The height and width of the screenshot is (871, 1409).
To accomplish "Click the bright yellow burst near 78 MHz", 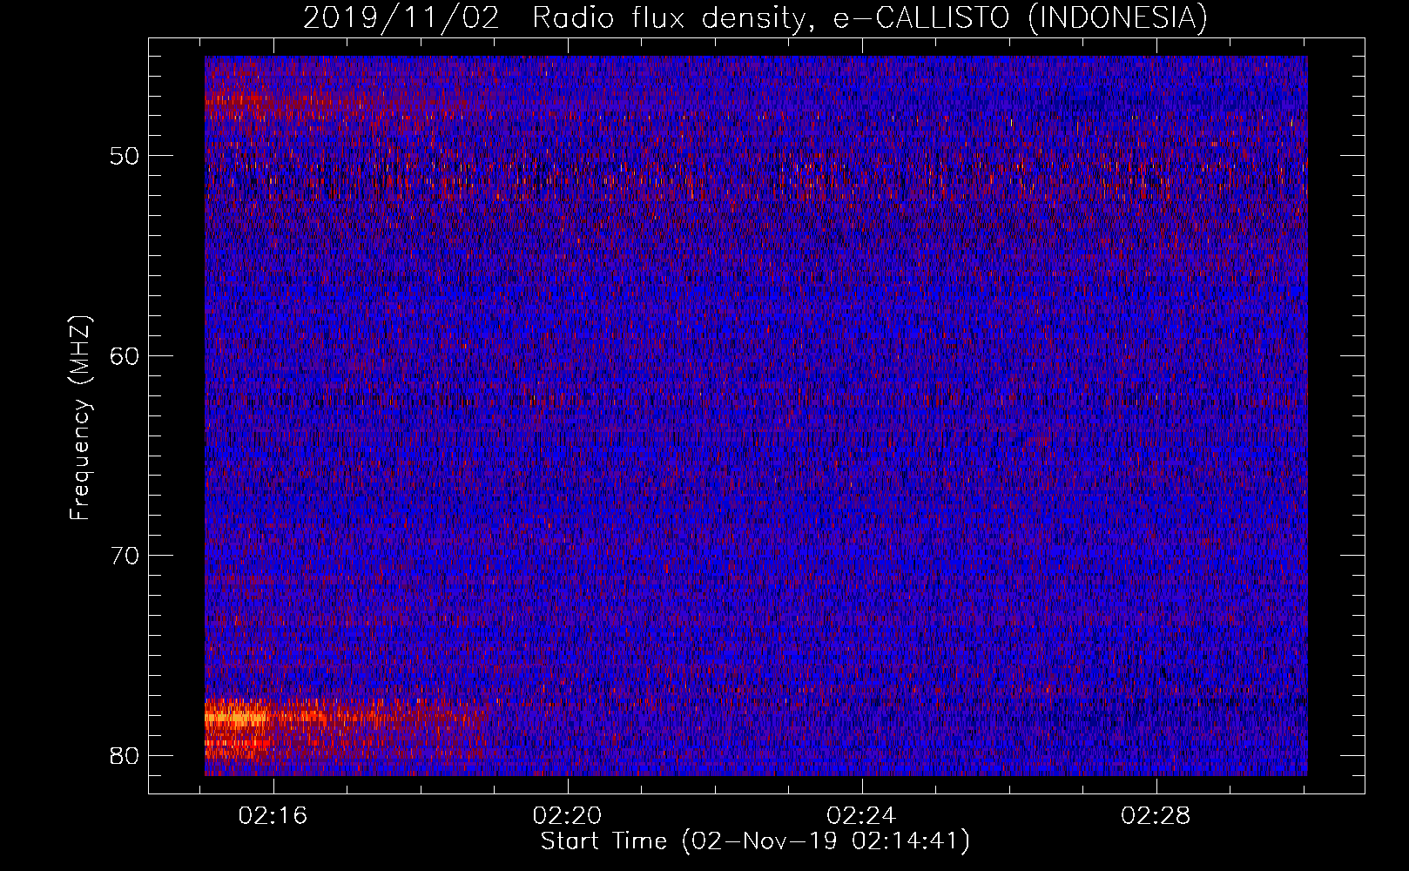I will point(236,719).
